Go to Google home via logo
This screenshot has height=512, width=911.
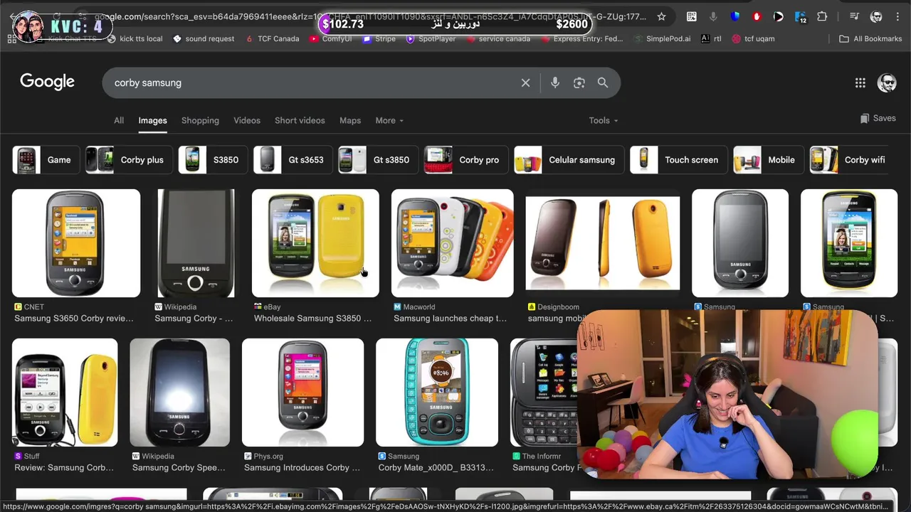47,82
